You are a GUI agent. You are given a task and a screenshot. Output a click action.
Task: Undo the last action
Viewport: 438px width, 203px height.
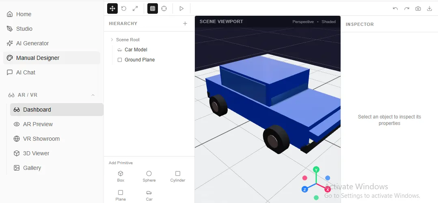point(395,8)
